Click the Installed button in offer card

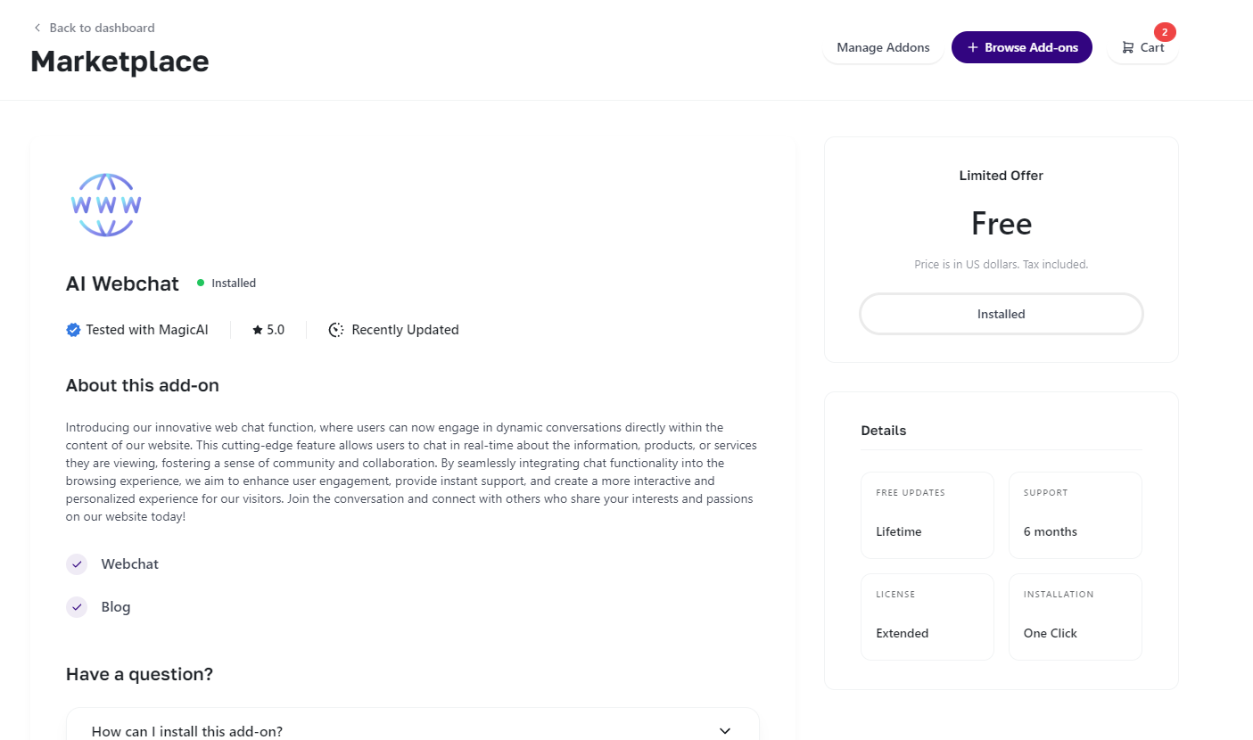point(1001,314)
